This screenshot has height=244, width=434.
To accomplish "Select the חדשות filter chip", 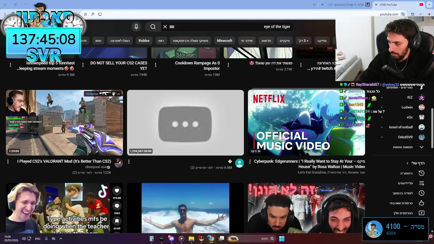I will (266, 41).
